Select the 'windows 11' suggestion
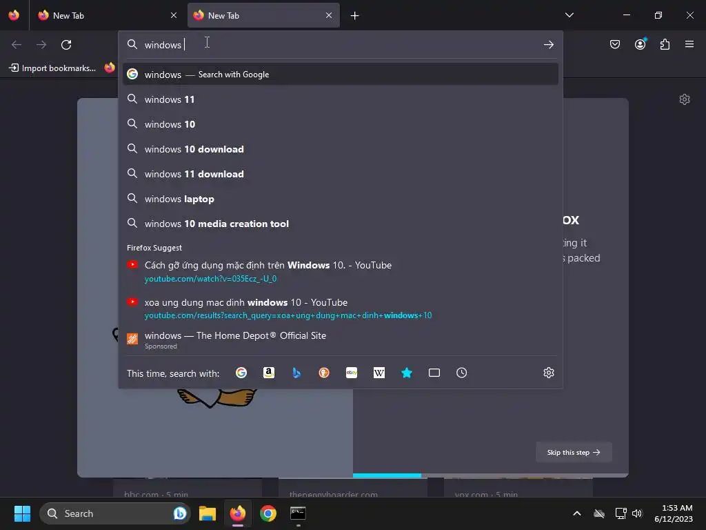This screenshot has width=706, height=530. pyautogui.click(x=341, y=99)
